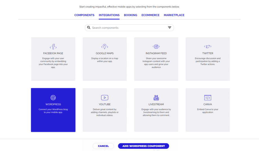Click the WordPress card title

point(53,104)
